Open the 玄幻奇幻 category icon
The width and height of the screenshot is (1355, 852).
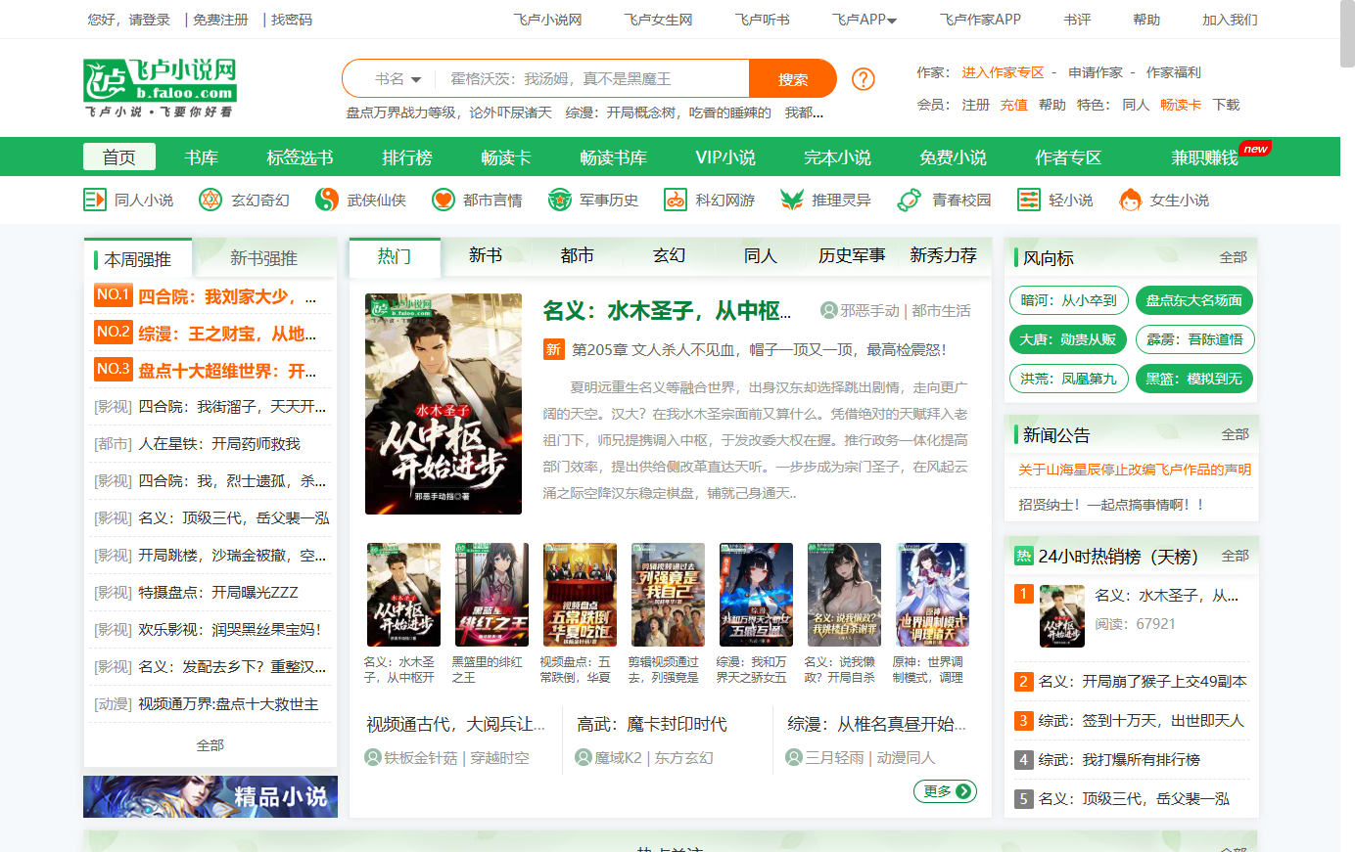[x=210, y=200]
